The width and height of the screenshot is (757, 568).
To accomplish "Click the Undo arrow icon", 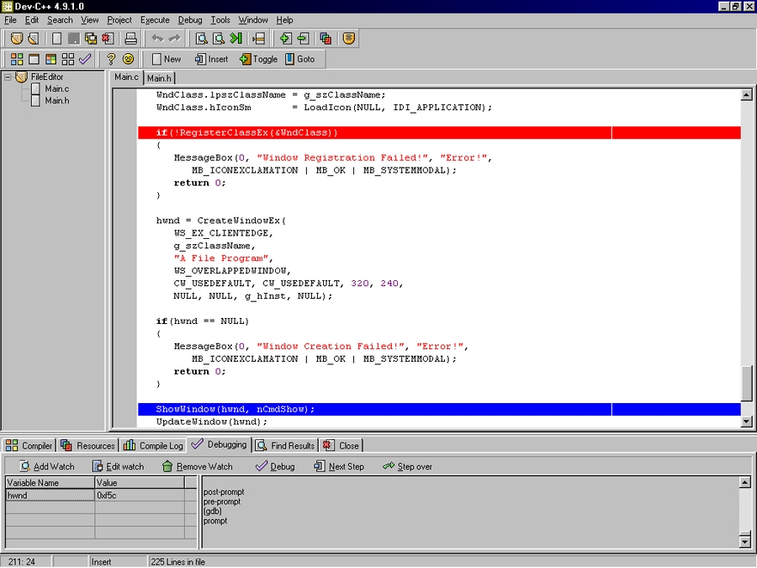I will (x=157, y=38).
